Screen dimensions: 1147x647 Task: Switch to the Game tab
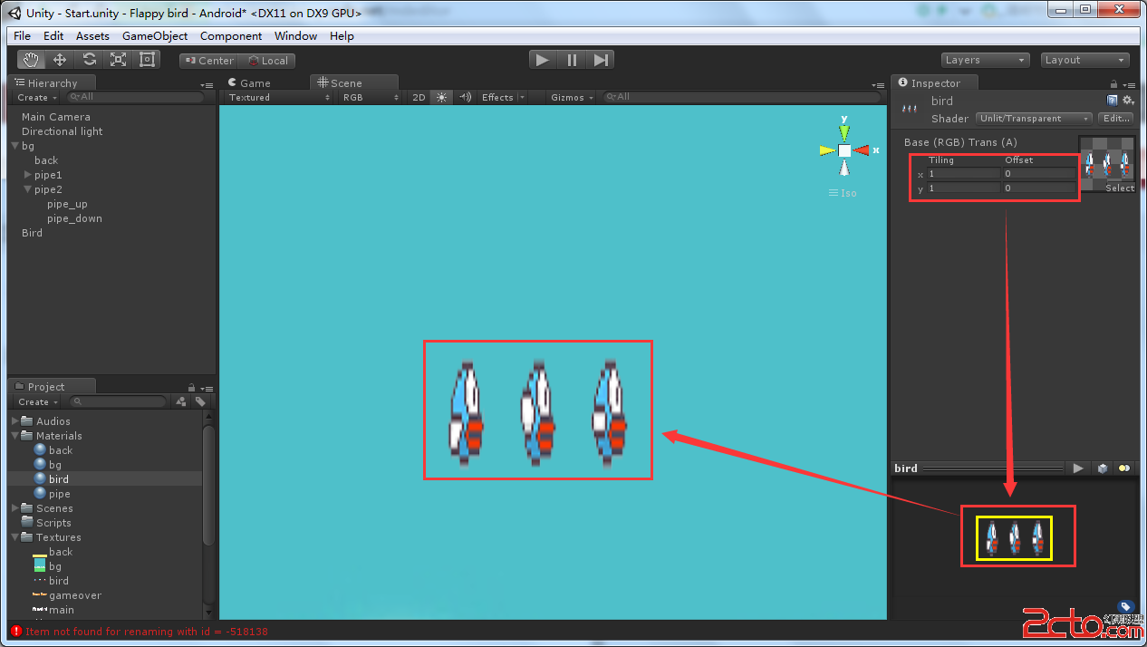[248, 82]
